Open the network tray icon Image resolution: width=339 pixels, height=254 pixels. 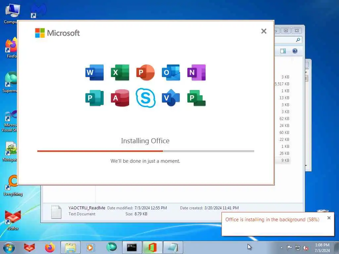click(298, 248)
